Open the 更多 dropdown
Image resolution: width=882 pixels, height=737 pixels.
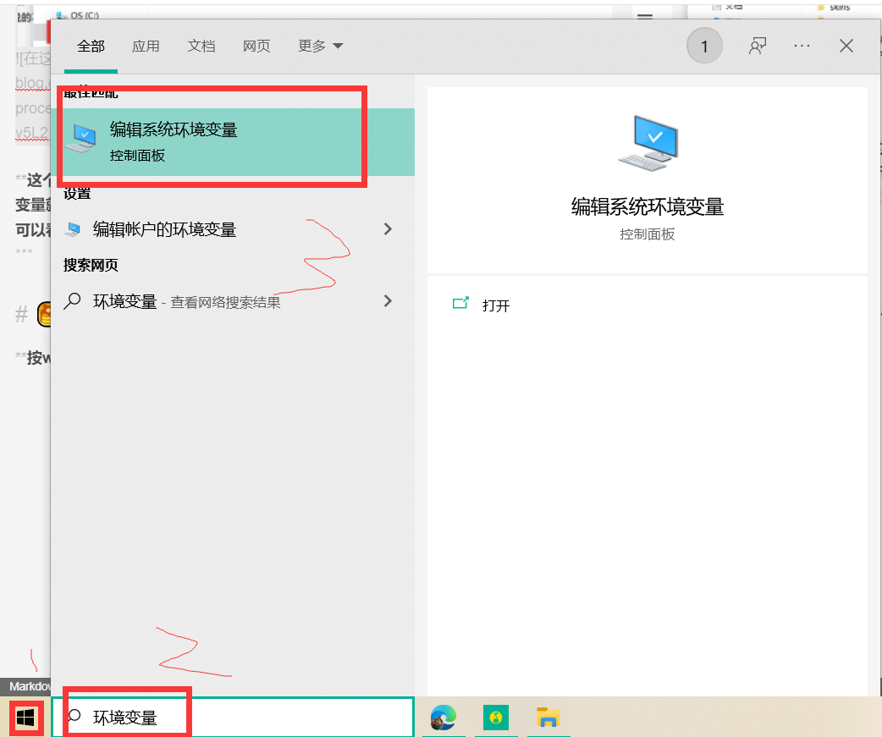(319, 47)
